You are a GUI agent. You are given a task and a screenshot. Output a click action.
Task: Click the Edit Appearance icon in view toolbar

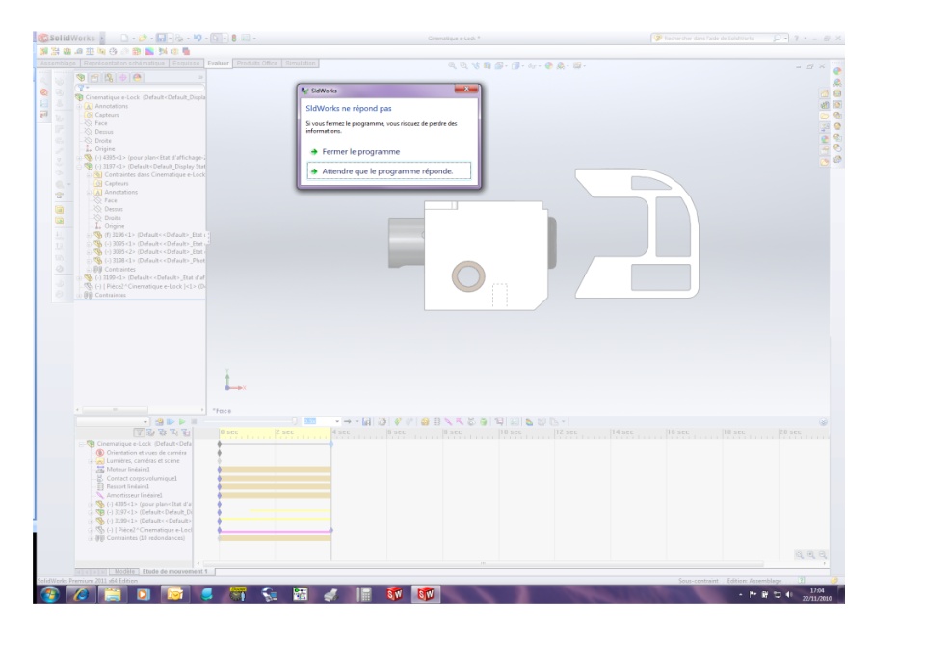pos(548,66)
